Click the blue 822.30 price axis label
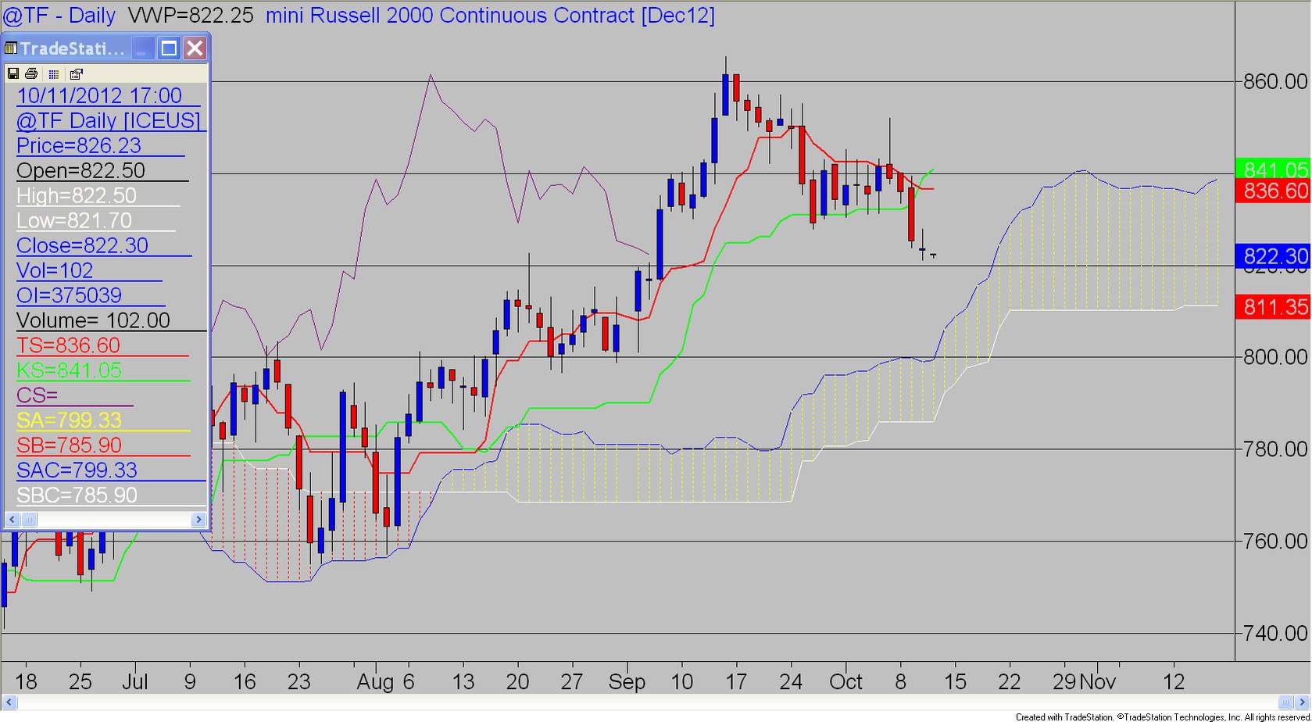 click(1274, 256)
